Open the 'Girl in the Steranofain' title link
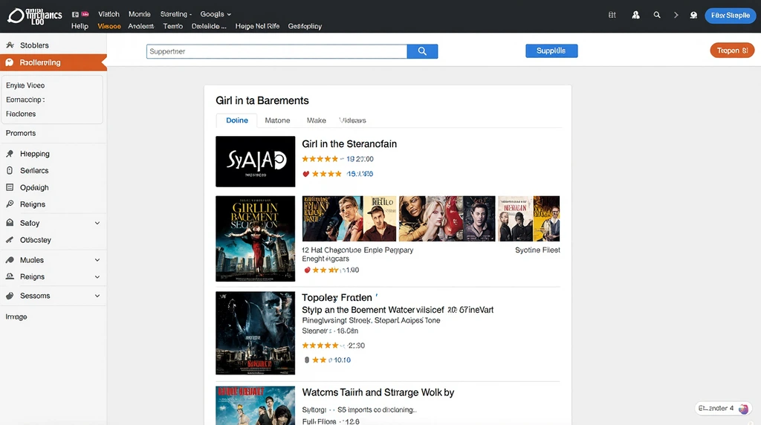The image size is (761, 425). pos(349,144)
